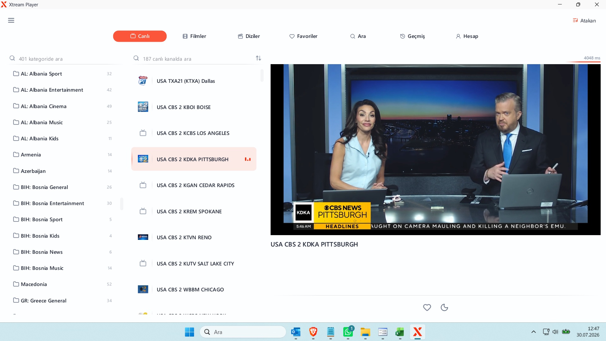Select USA CBS 2 WBBM CHICAGO
606x341 pixels.
coord(194,289)
